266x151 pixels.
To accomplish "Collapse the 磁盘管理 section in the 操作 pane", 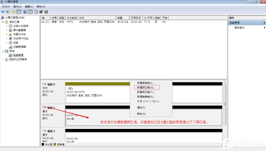I will coord(264,23).
